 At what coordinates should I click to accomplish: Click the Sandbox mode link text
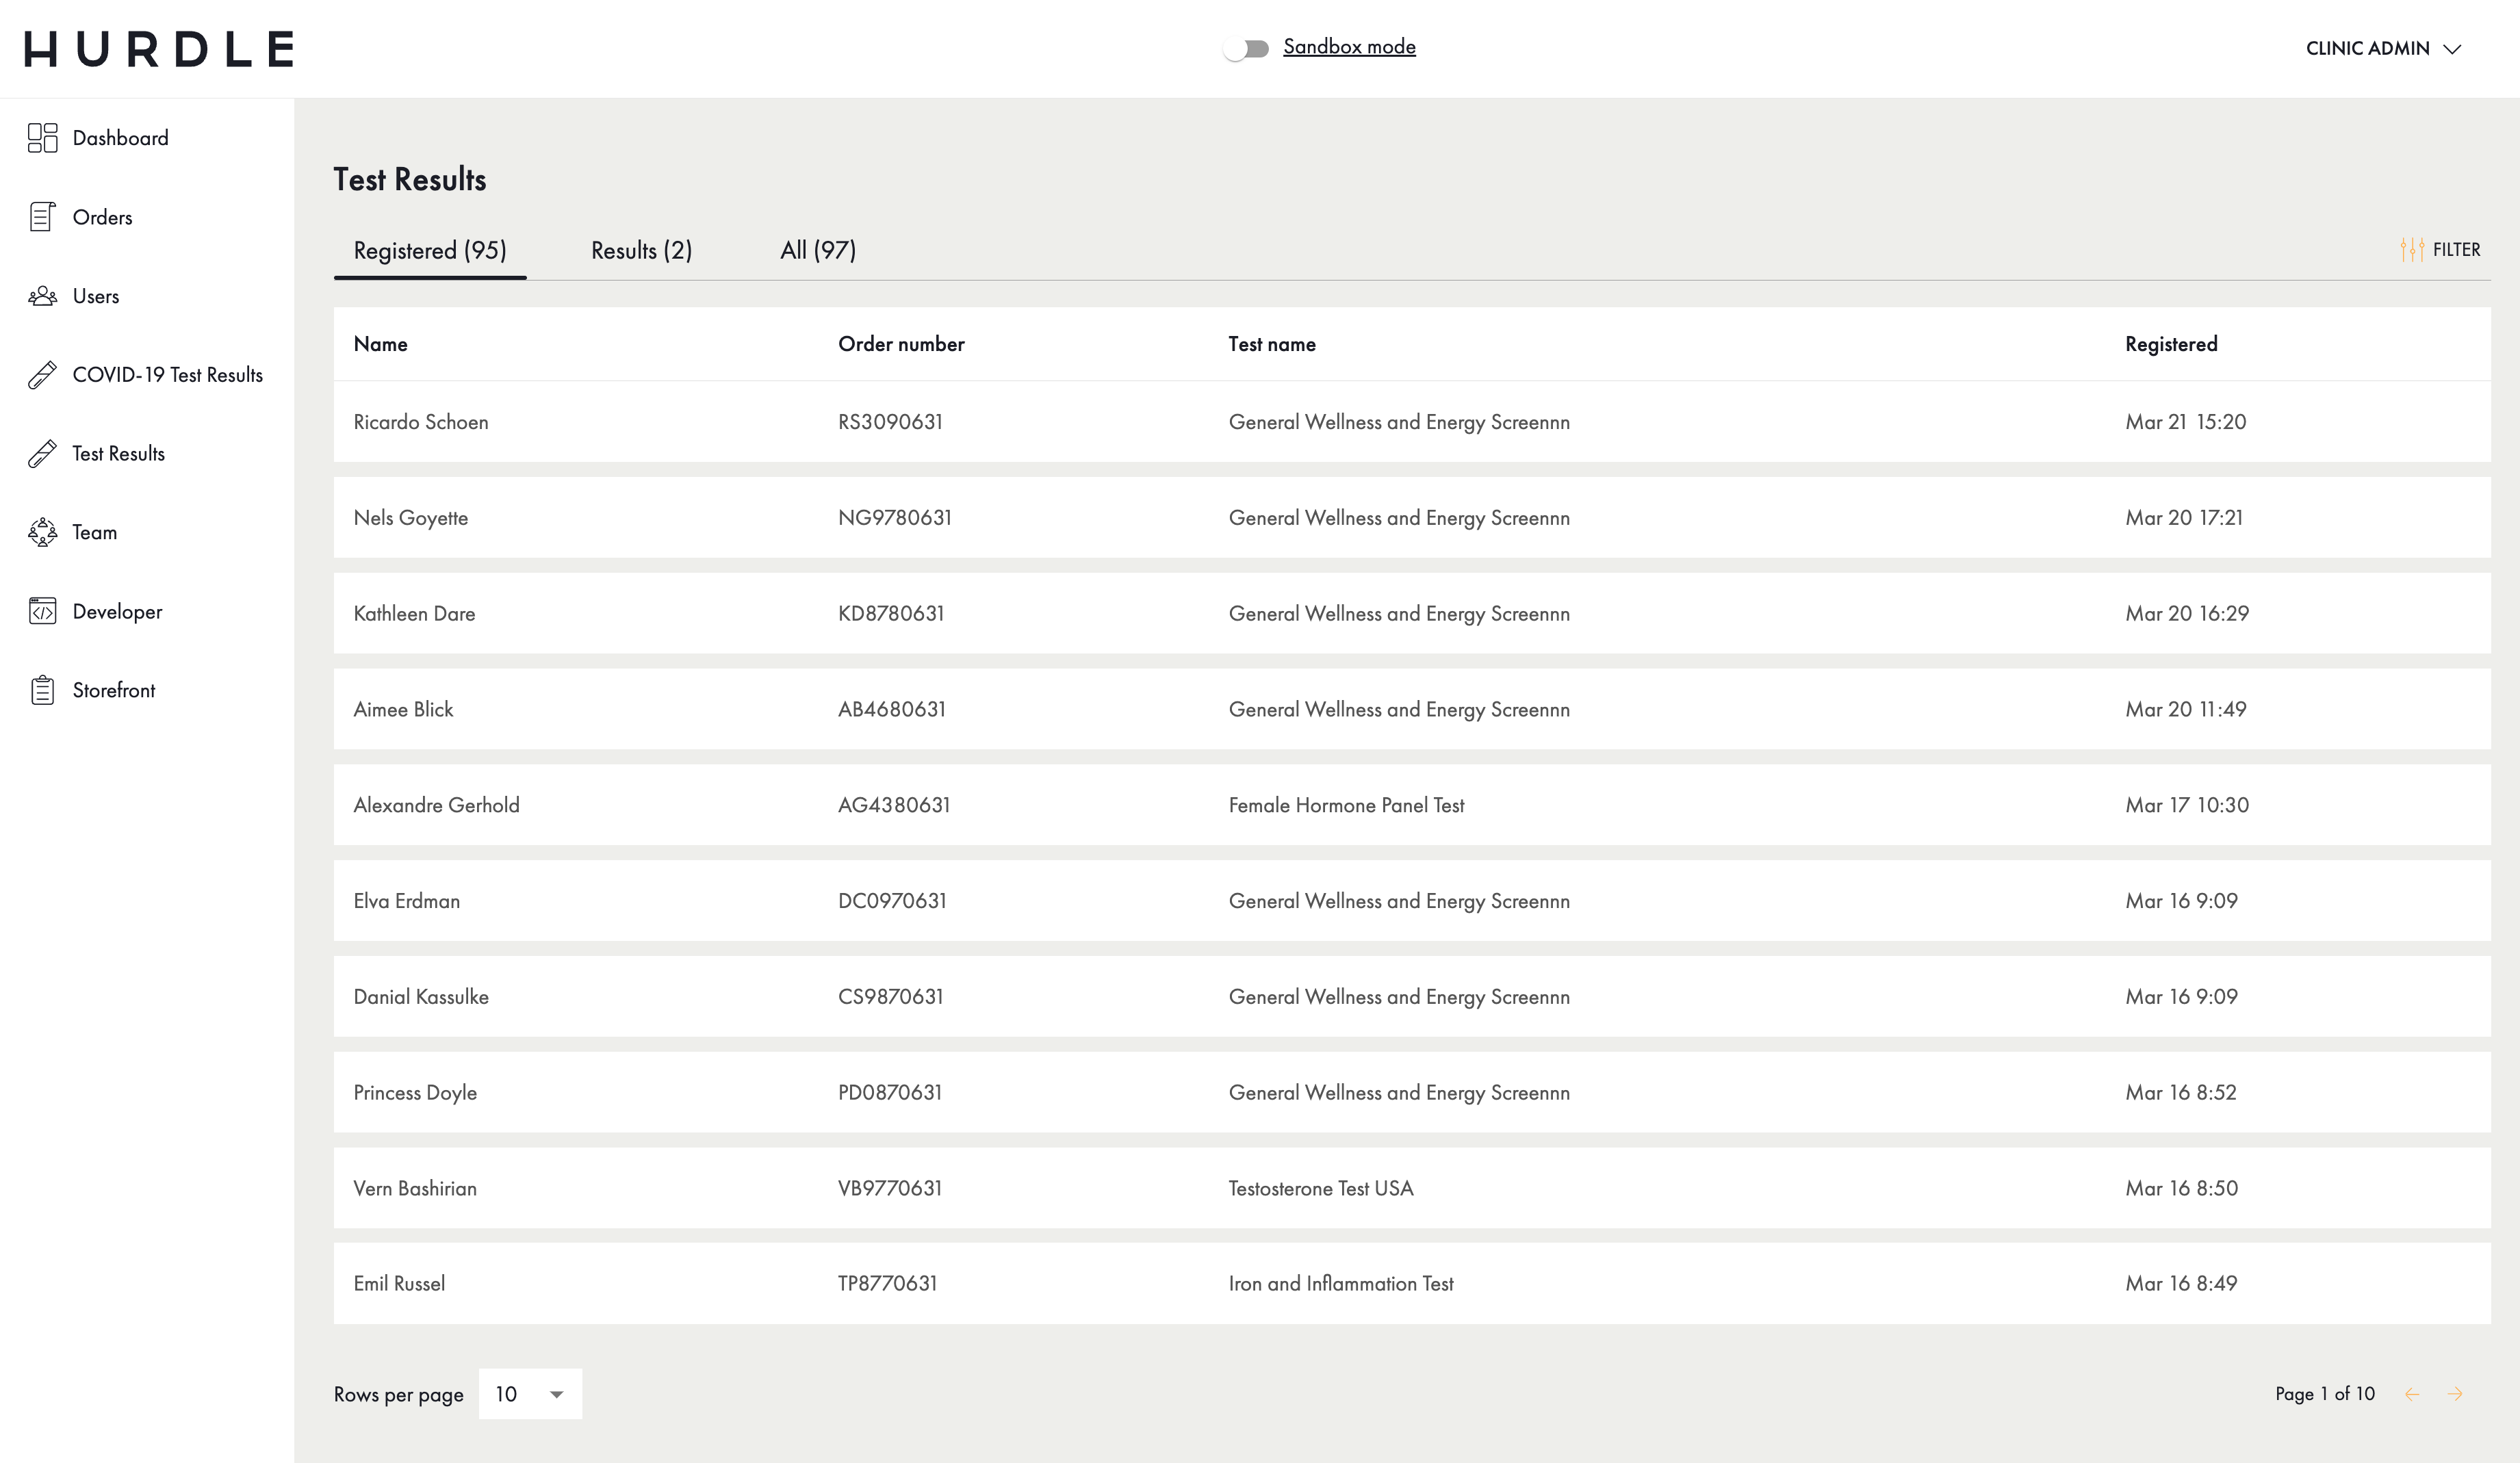(1349, 47)
